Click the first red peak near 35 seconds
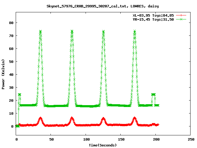 pyautogui.click(x=40, y=118)
